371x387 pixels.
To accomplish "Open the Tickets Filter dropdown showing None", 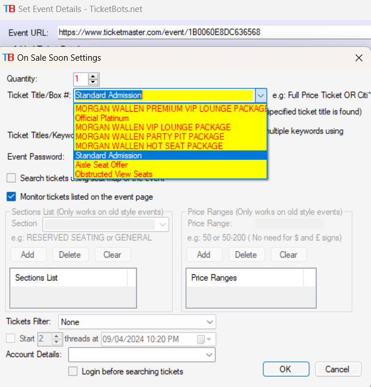I will 137,322.
